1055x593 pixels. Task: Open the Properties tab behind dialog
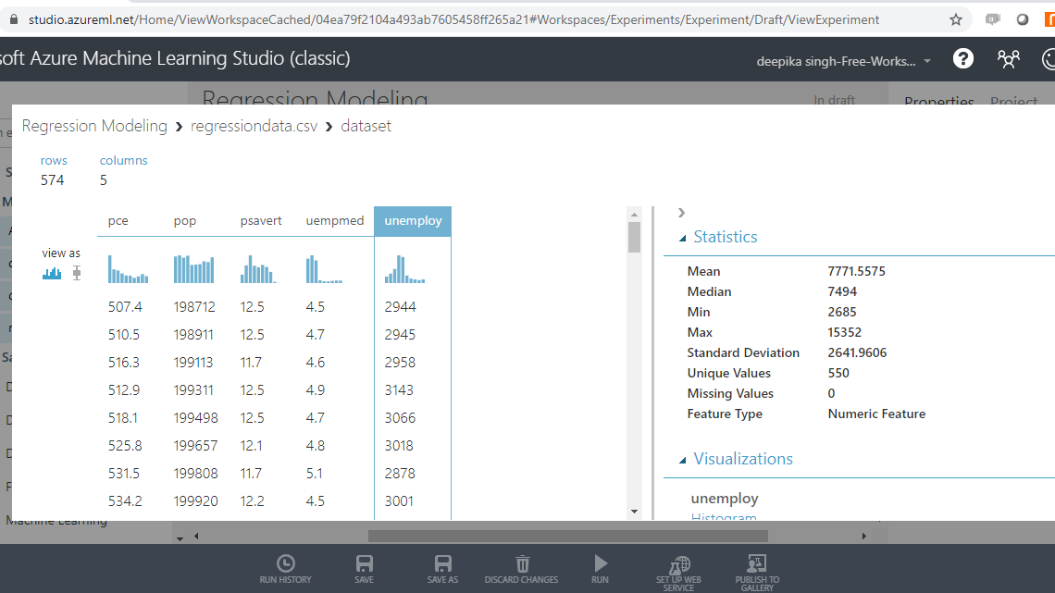pos(938,101)
